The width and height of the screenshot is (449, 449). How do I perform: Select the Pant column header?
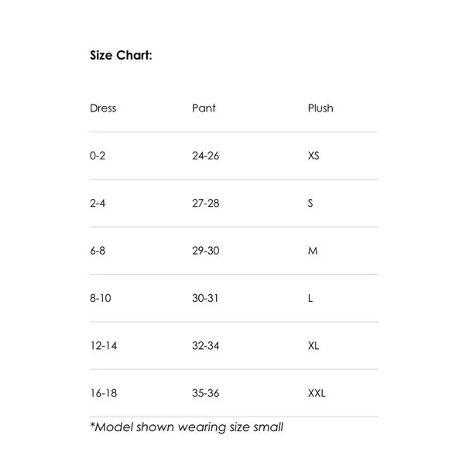tap(204, 108)
